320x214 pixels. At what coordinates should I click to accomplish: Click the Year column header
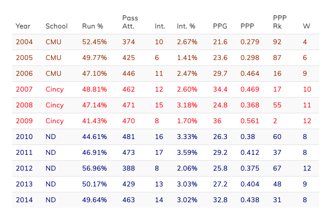(x=23, y=26)
